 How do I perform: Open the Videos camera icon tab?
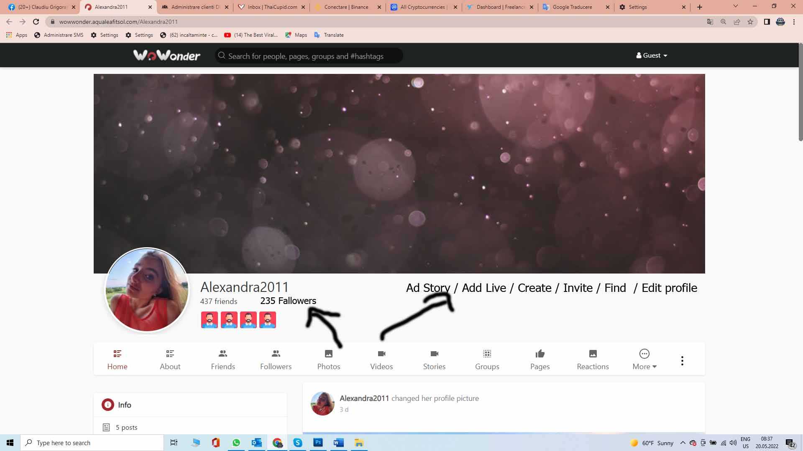point(381,354)
